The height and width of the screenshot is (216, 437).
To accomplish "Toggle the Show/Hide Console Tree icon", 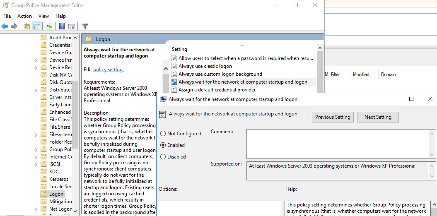I will (x=36, y=26).
